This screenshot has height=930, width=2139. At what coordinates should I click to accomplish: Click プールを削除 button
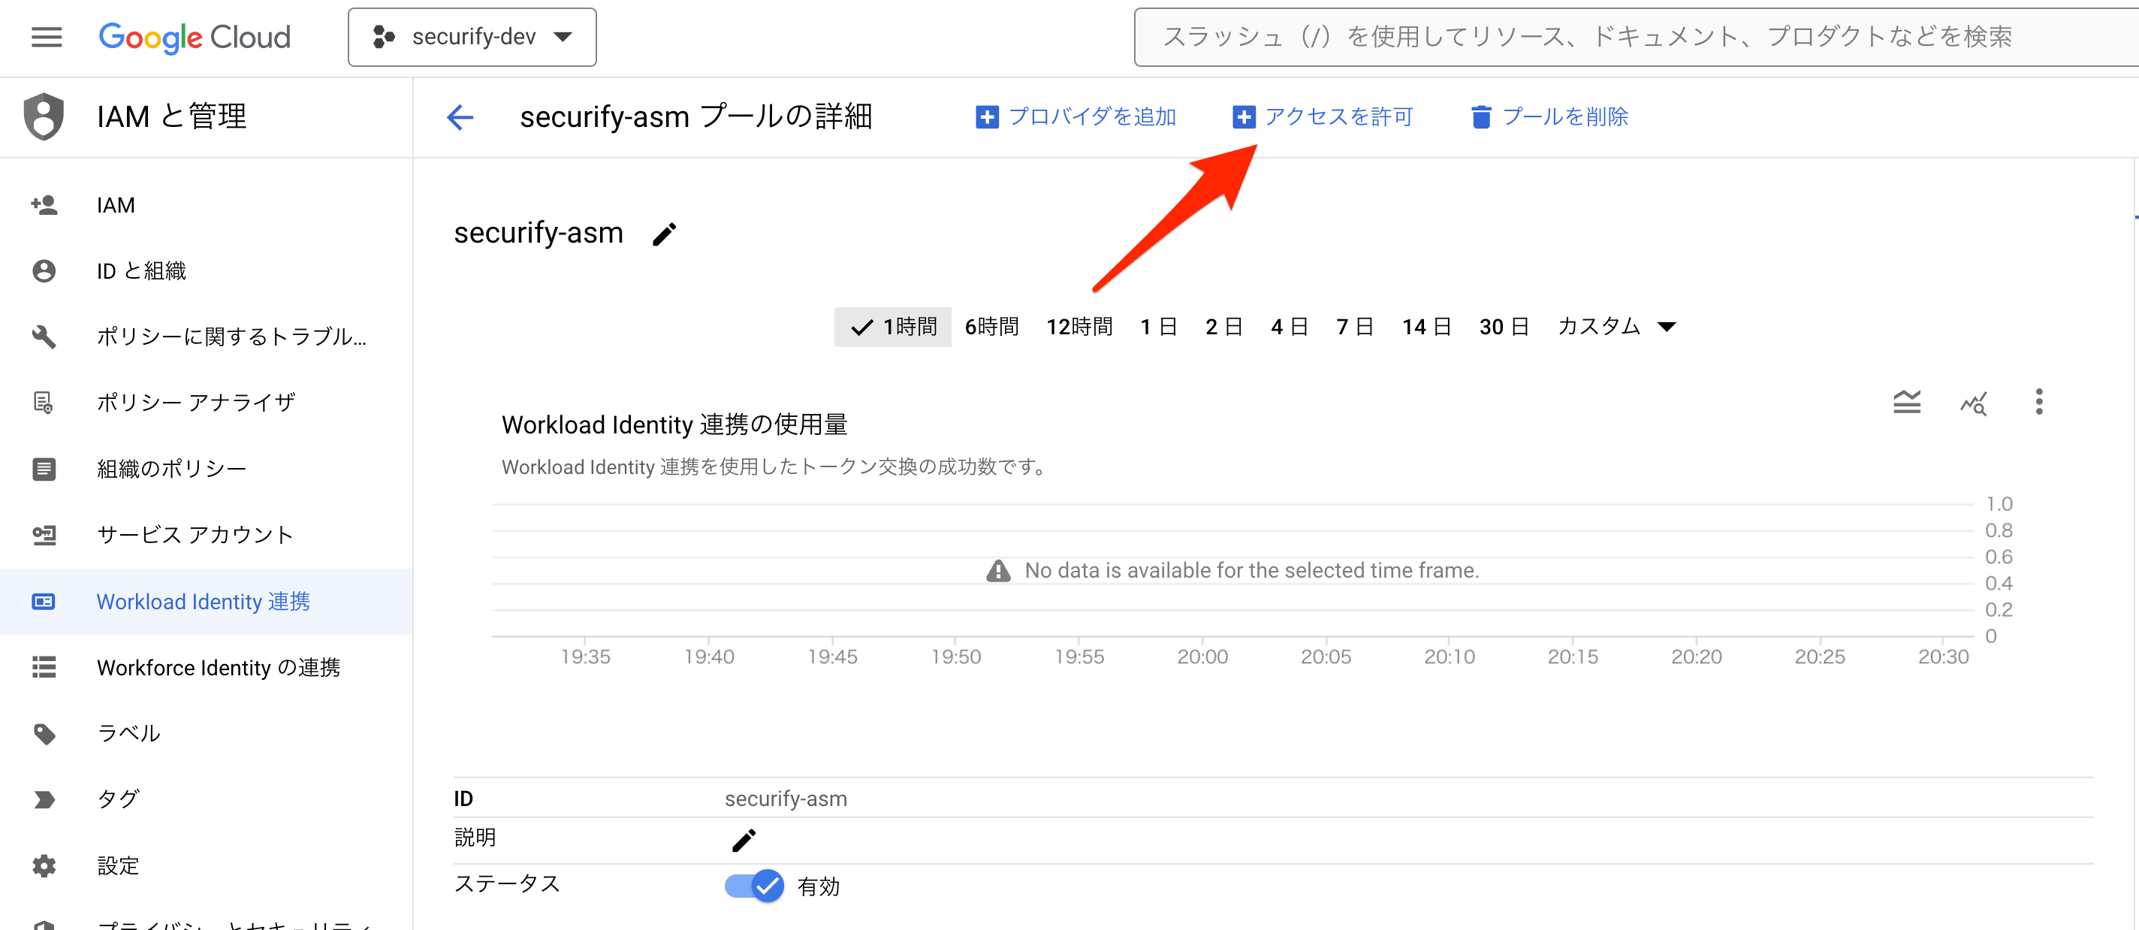tap(1549, 117)
